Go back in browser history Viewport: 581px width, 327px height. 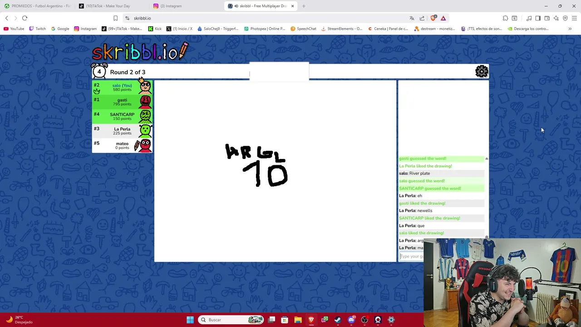click(7, 18)
